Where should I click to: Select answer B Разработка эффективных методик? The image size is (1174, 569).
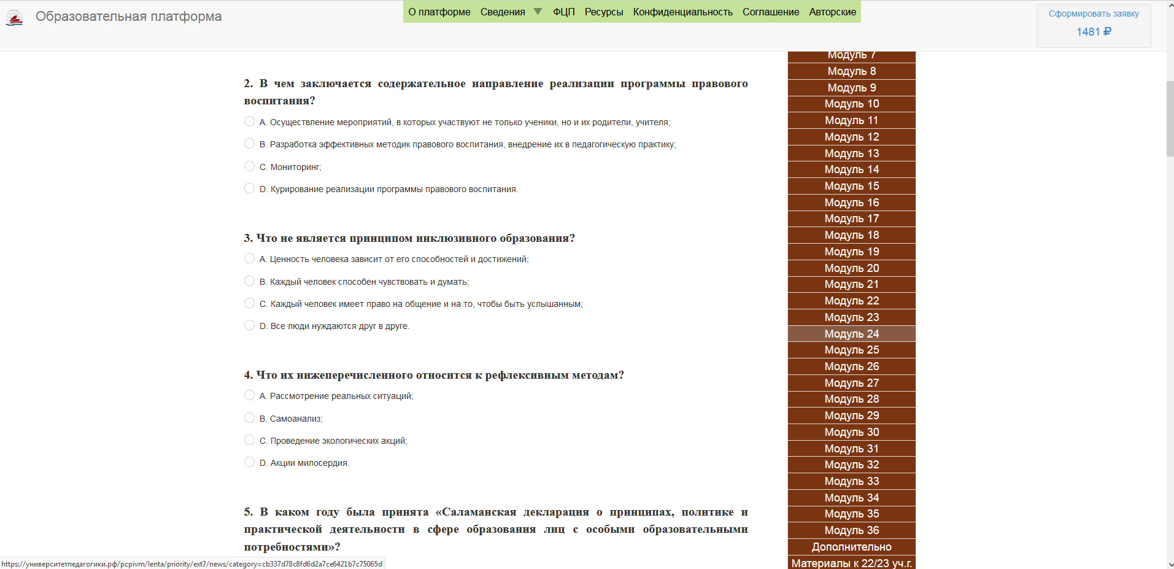[249, 144]
